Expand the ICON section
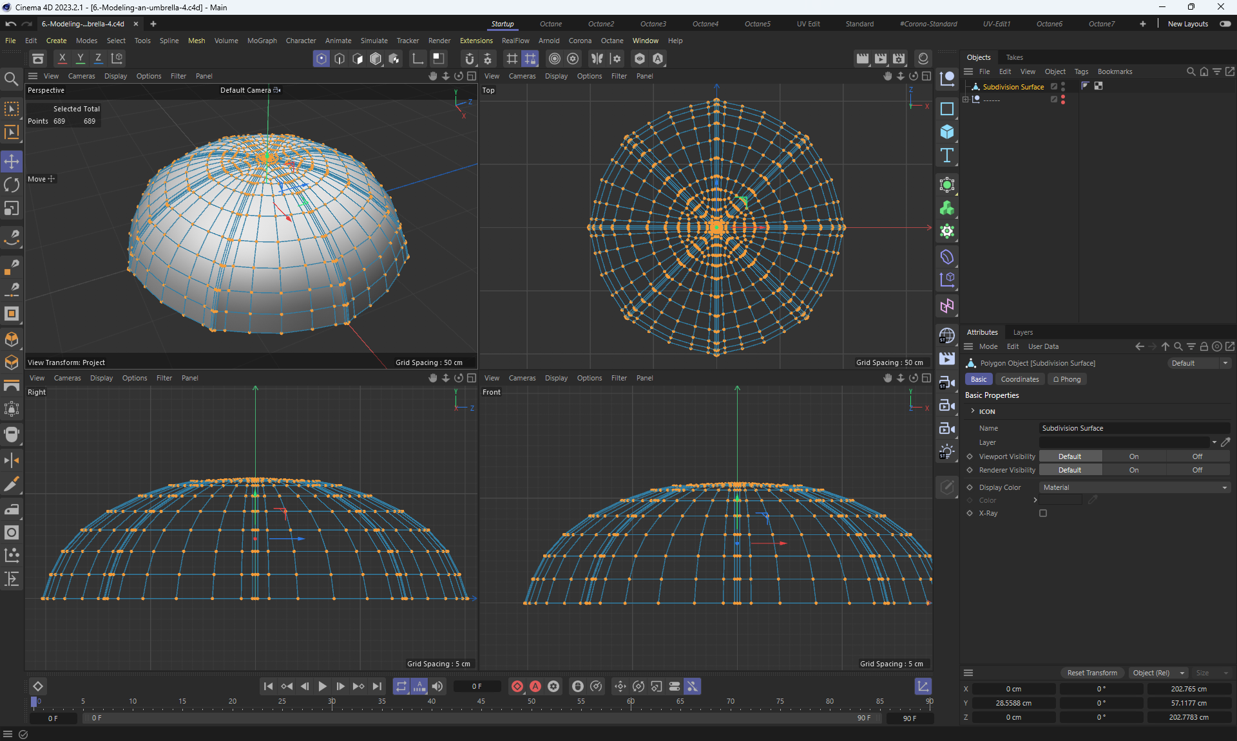The image size is (1237, 741). click(973, 411)
